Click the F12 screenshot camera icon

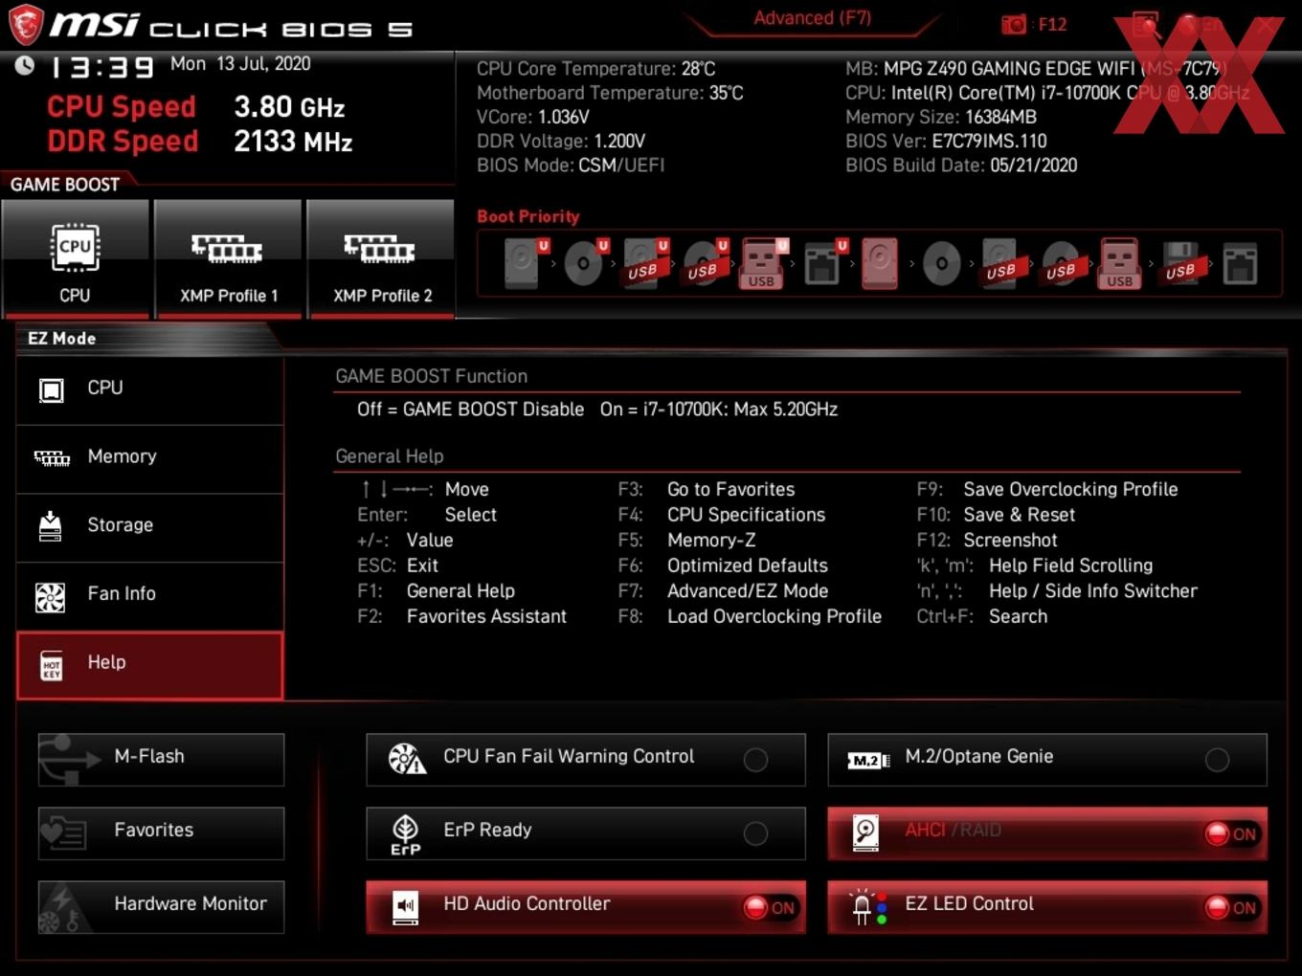[x=1014, y=24]
